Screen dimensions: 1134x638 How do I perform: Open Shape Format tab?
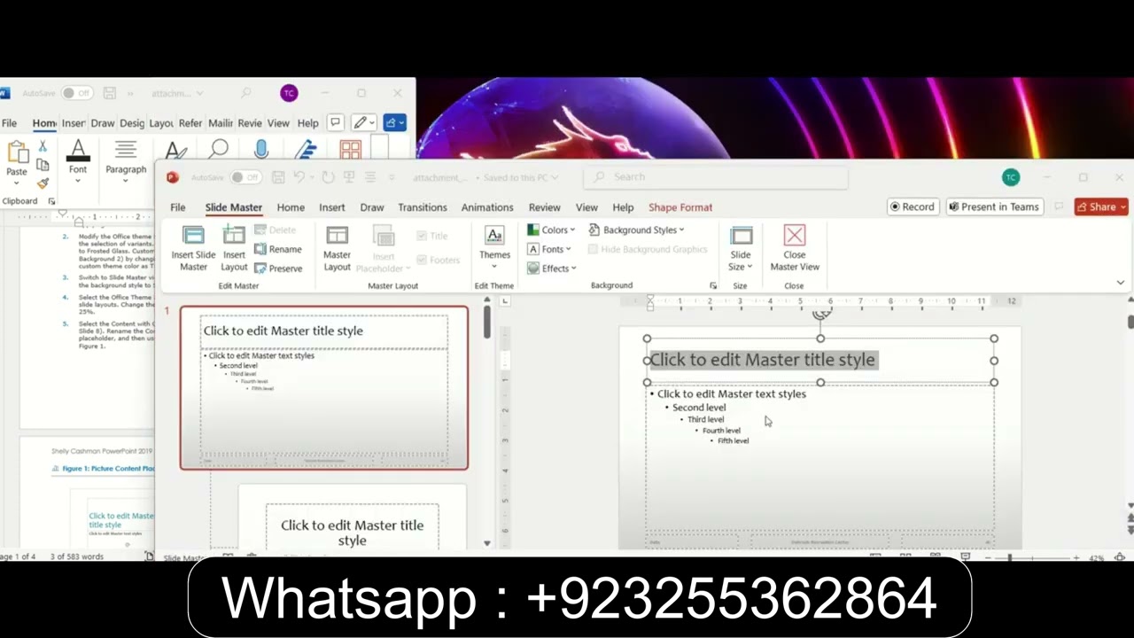[x=680, y=207]
